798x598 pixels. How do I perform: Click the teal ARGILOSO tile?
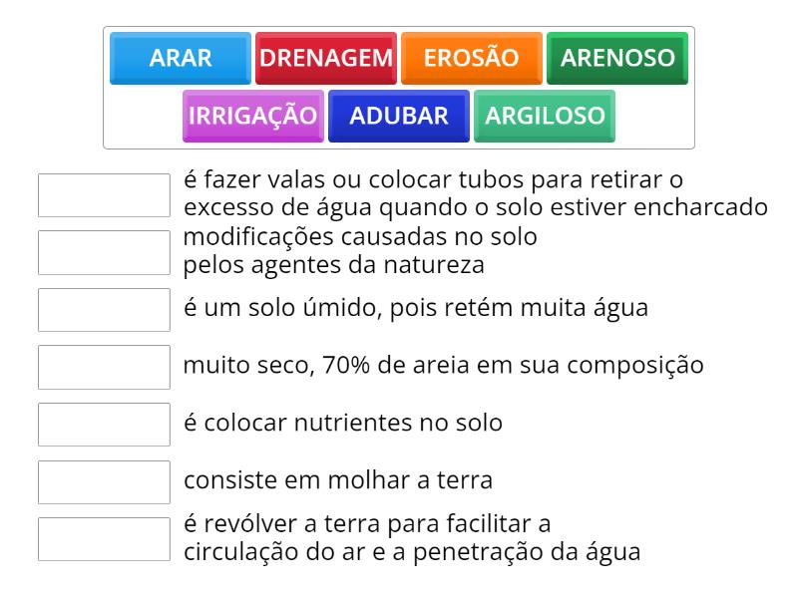545,116
